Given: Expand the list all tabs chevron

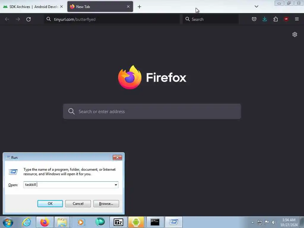Looking at the screenshot, I should coord(256,7).
